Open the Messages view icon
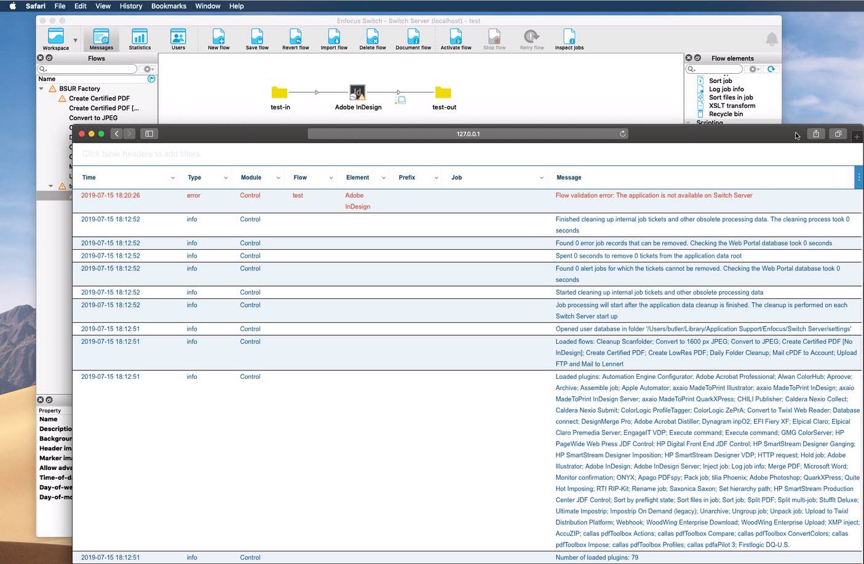The image size is (864, 564). coord(101,39)
